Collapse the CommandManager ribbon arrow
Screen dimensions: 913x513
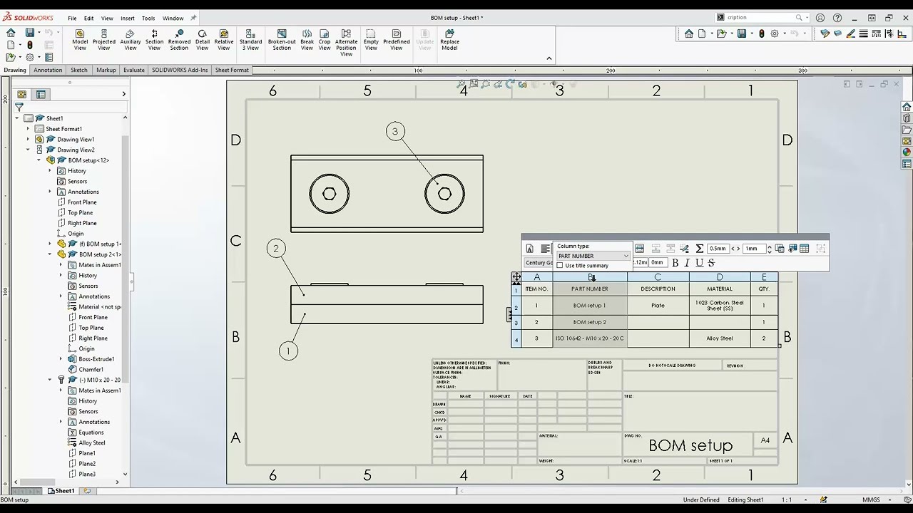(549, 58)
